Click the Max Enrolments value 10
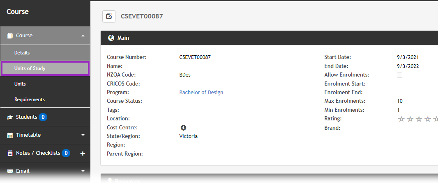438x183 pixels. point(400,101)
